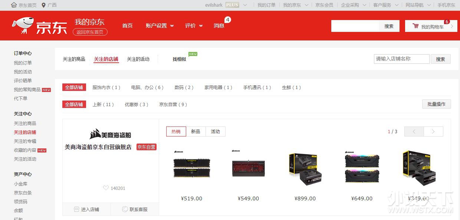Expand the 网站导航 dropdown

418,5
